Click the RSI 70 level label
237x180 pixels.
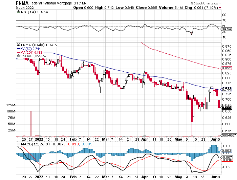(224, 20)
